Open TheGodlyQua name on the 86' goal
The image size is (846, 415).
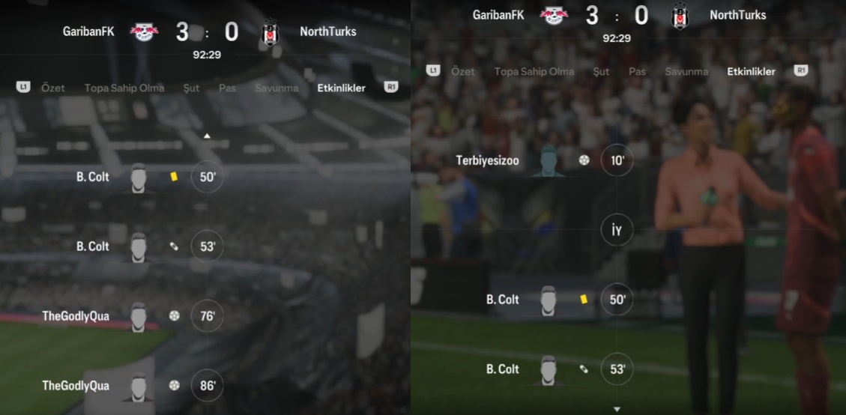pos(76,386)
